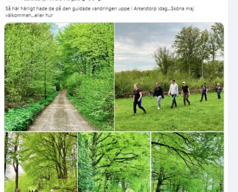Open the bottom-left beech forest photo
Viewport: 238px width, 192px height.
click(x=41, y=162)
